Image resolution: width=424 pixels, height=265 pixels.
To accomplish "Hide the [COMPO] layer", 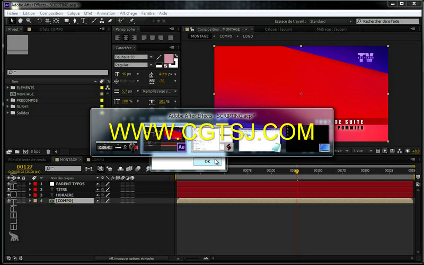I will 8,201.
